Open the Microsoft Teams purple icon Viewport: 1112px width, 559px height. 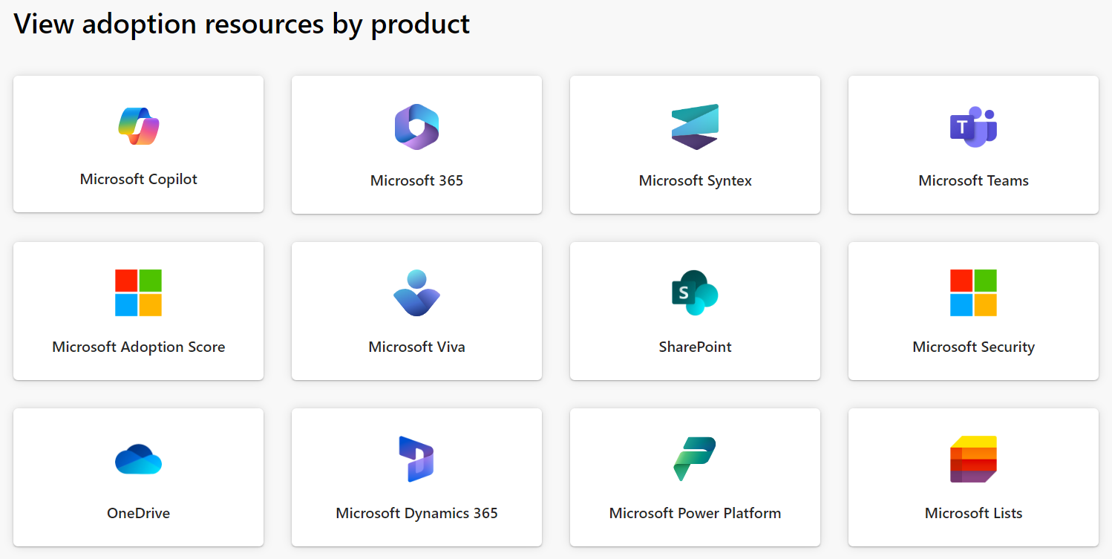tap(973, 127)
